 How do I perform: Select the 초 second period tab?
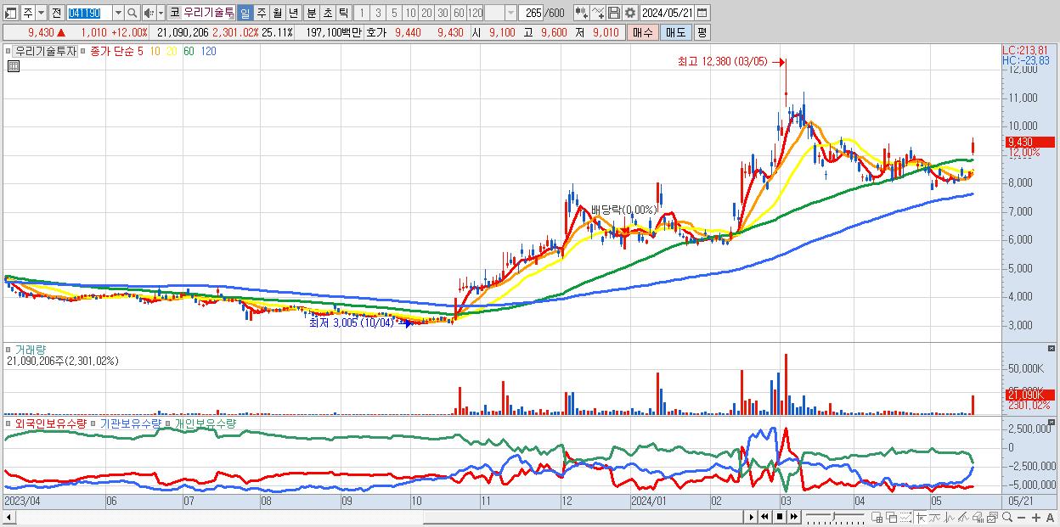pos(327,13)
